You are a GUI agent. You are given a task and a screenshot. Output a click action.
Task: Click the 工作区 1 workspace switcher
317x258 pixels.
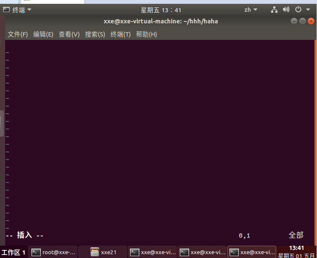point(13,252)
